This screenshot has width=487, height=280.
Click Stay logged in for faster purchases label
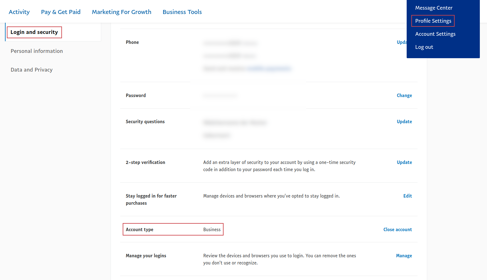coord(151,199)
